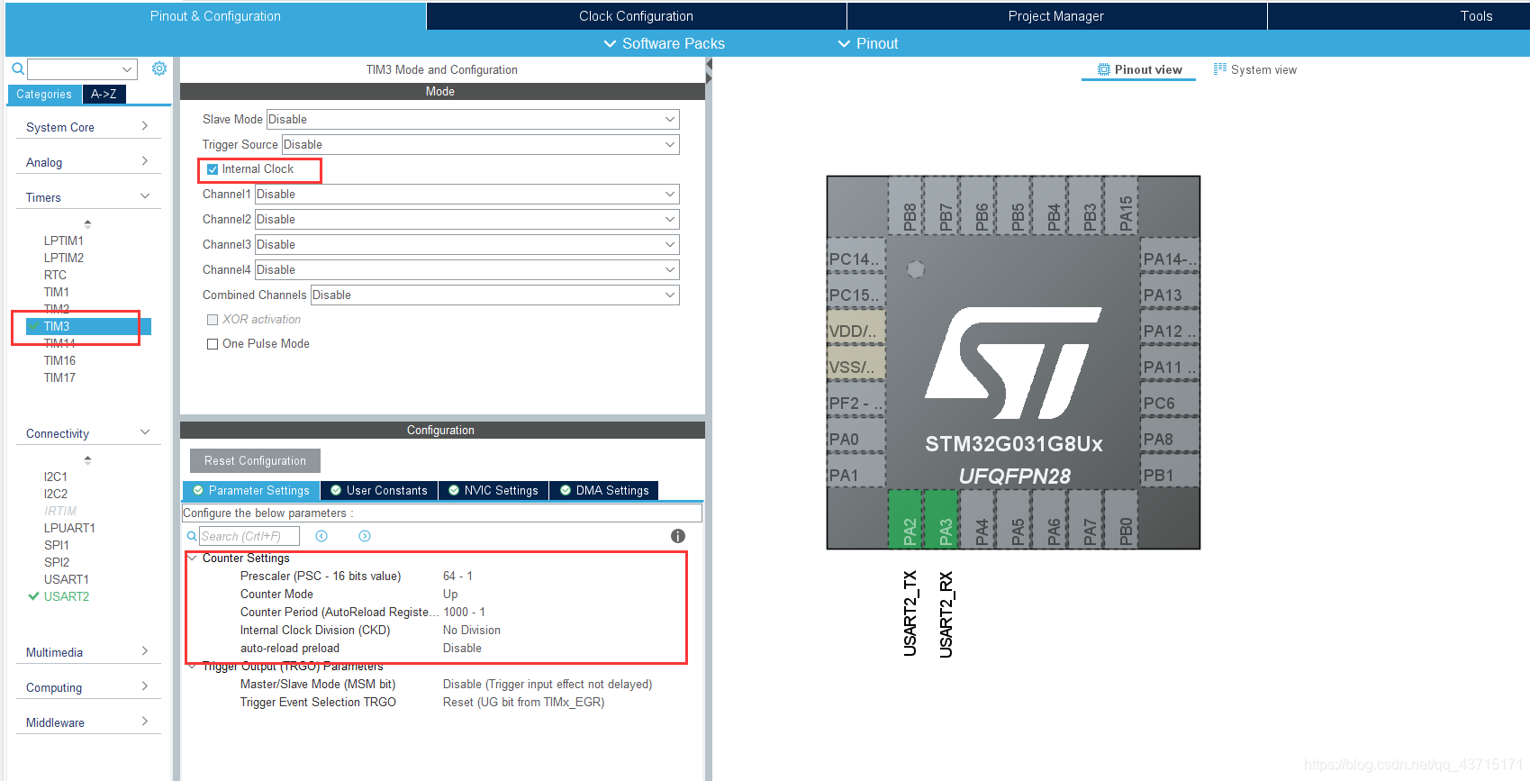1530x781 pixels.
Task: Select pin PB8 on the chip
Action: [x=906, y=206]
